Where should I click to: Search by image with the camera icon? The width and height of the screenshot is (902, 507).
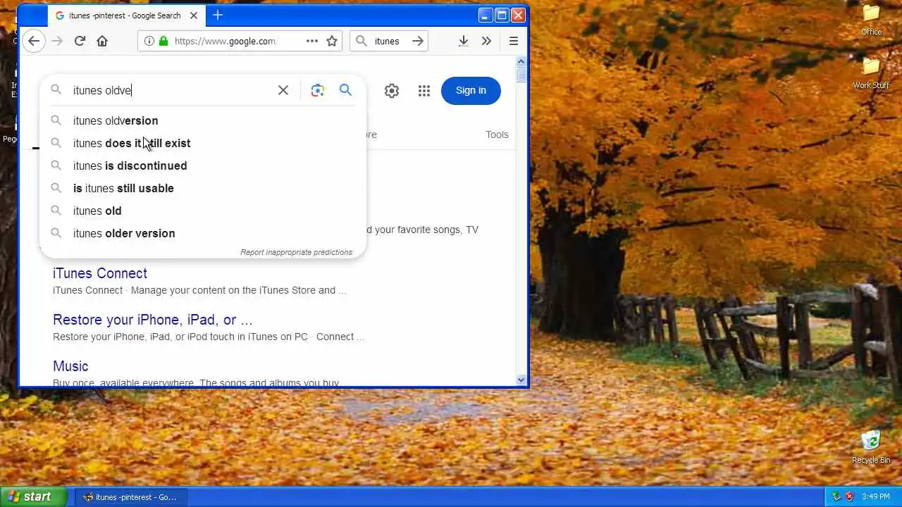318,90
